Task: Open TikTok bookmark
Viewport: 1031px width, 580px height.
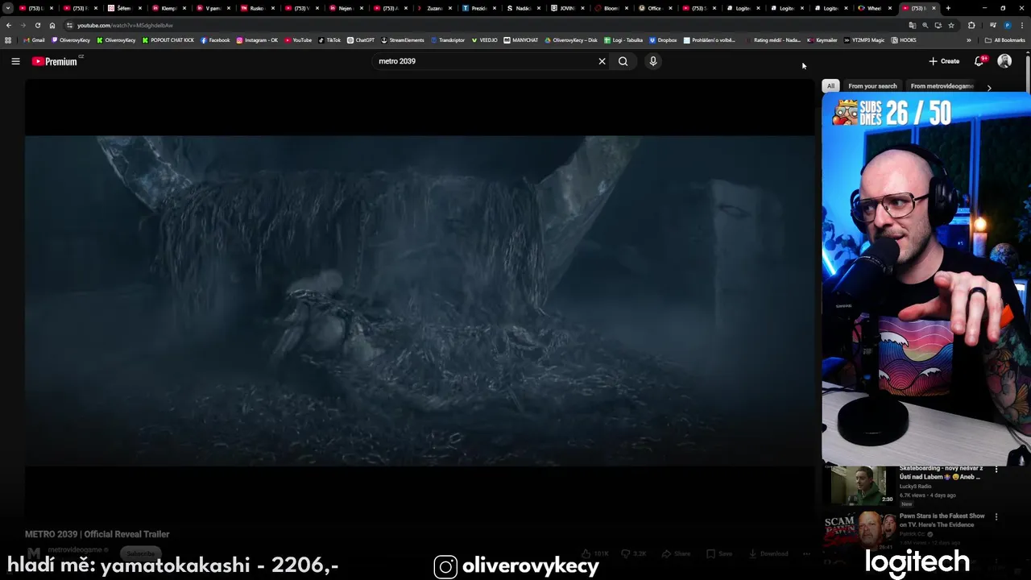Action: 329,39
